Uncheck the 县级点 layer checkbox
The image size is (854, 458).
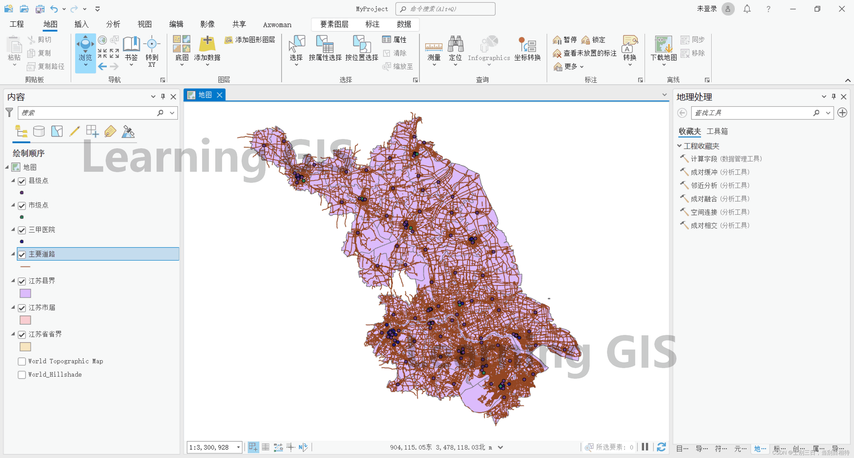22,181
